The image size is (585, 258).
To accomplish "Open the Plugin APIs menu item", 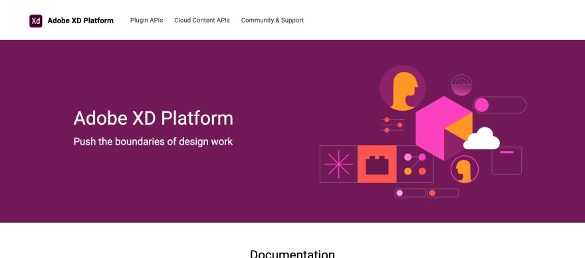I will 147,21.
